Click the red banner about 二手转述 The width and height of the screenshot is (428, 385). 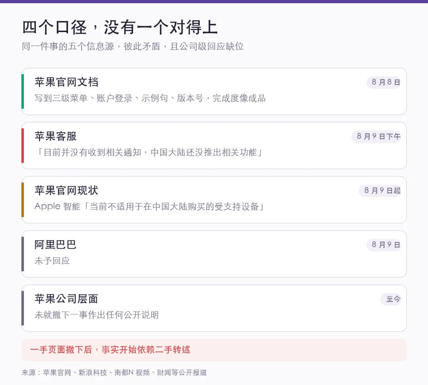(x=214, y=350)
